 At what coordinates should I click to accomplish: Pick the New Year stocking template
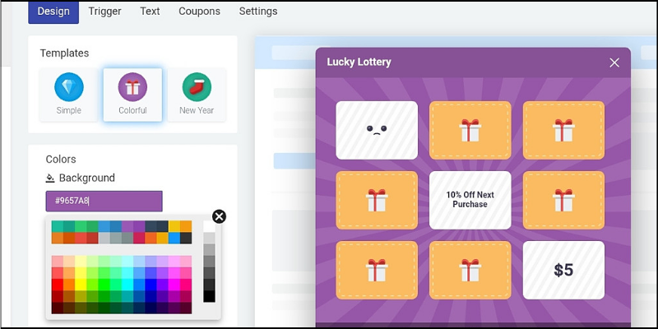[197, 95]
